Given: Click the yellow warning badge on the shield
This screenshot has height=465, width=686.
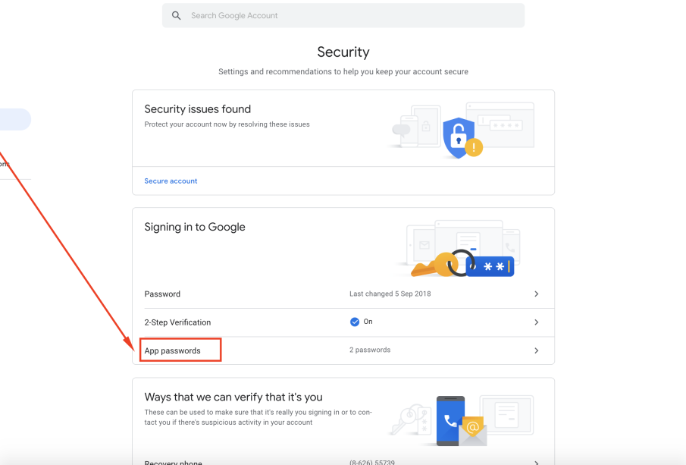Looking at the screenshot, I should click(x=475, y=148).
